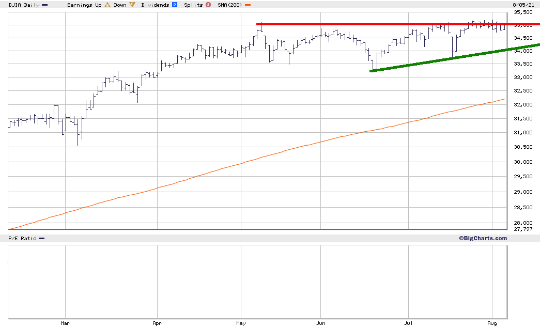Click the 28,000 price axis label
Screen dimensions: 540x328
[523, 223]
